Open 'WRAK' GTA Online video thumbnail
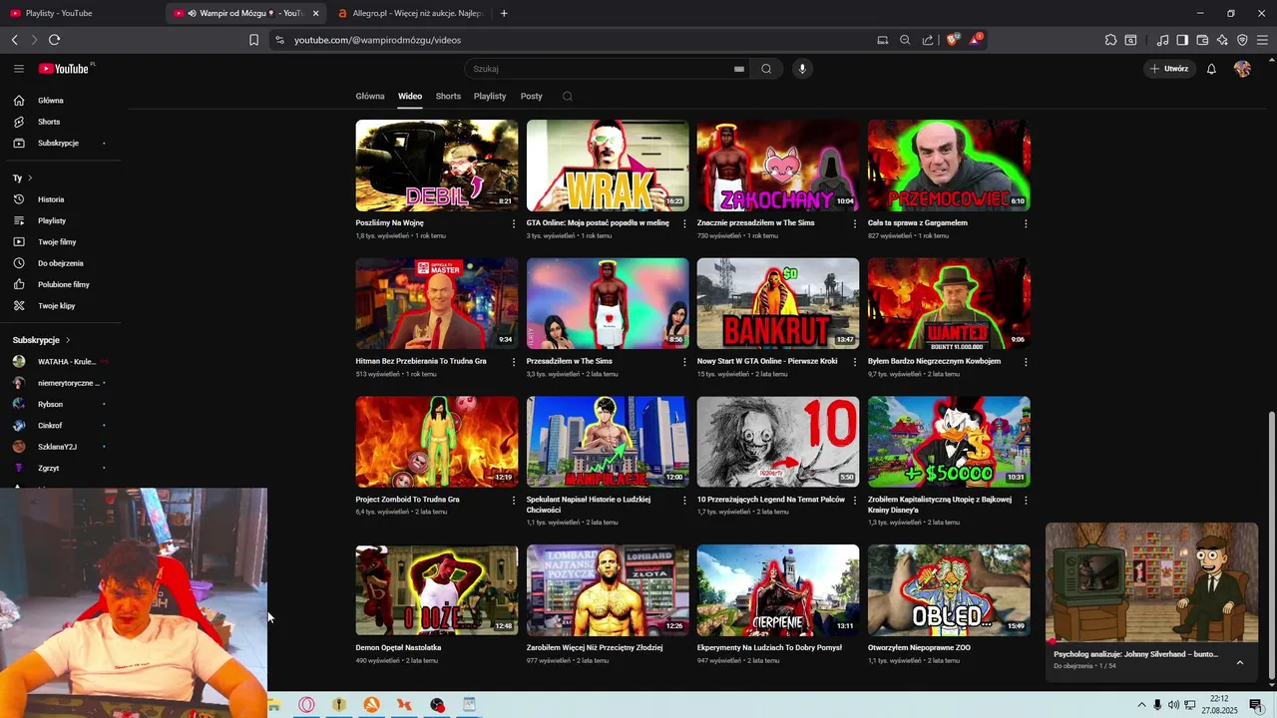The image size is (1277, 718). [x=608, y=166]
